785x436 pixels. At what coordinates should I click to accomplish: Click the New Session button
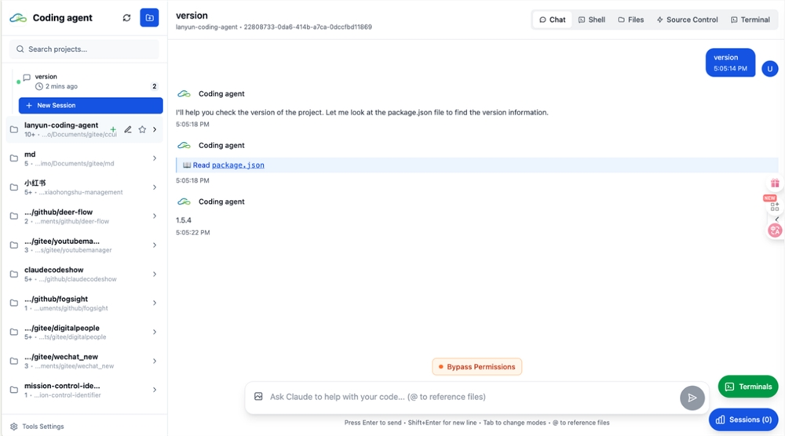click(x=90, y=106)
